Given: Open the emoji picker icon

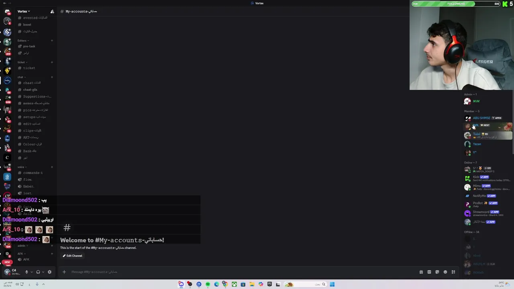Looking at the screenshot, I should (x=445, y=272).
